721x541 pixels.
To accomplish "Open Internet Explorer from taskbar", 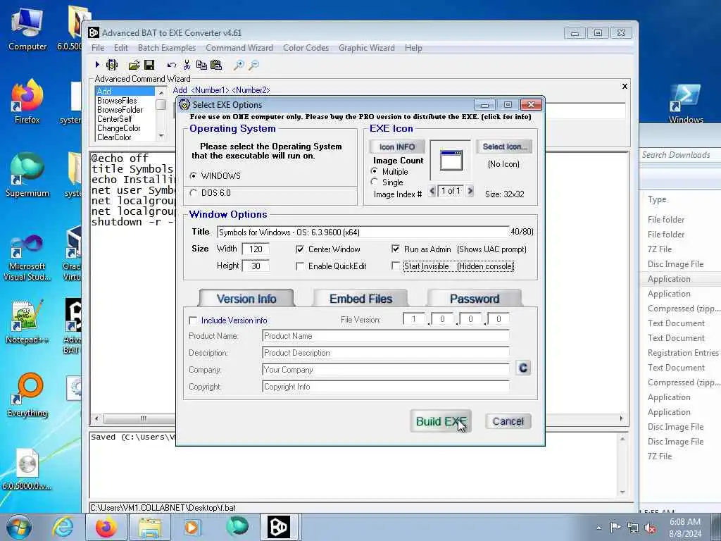I will tap(63, 527).
